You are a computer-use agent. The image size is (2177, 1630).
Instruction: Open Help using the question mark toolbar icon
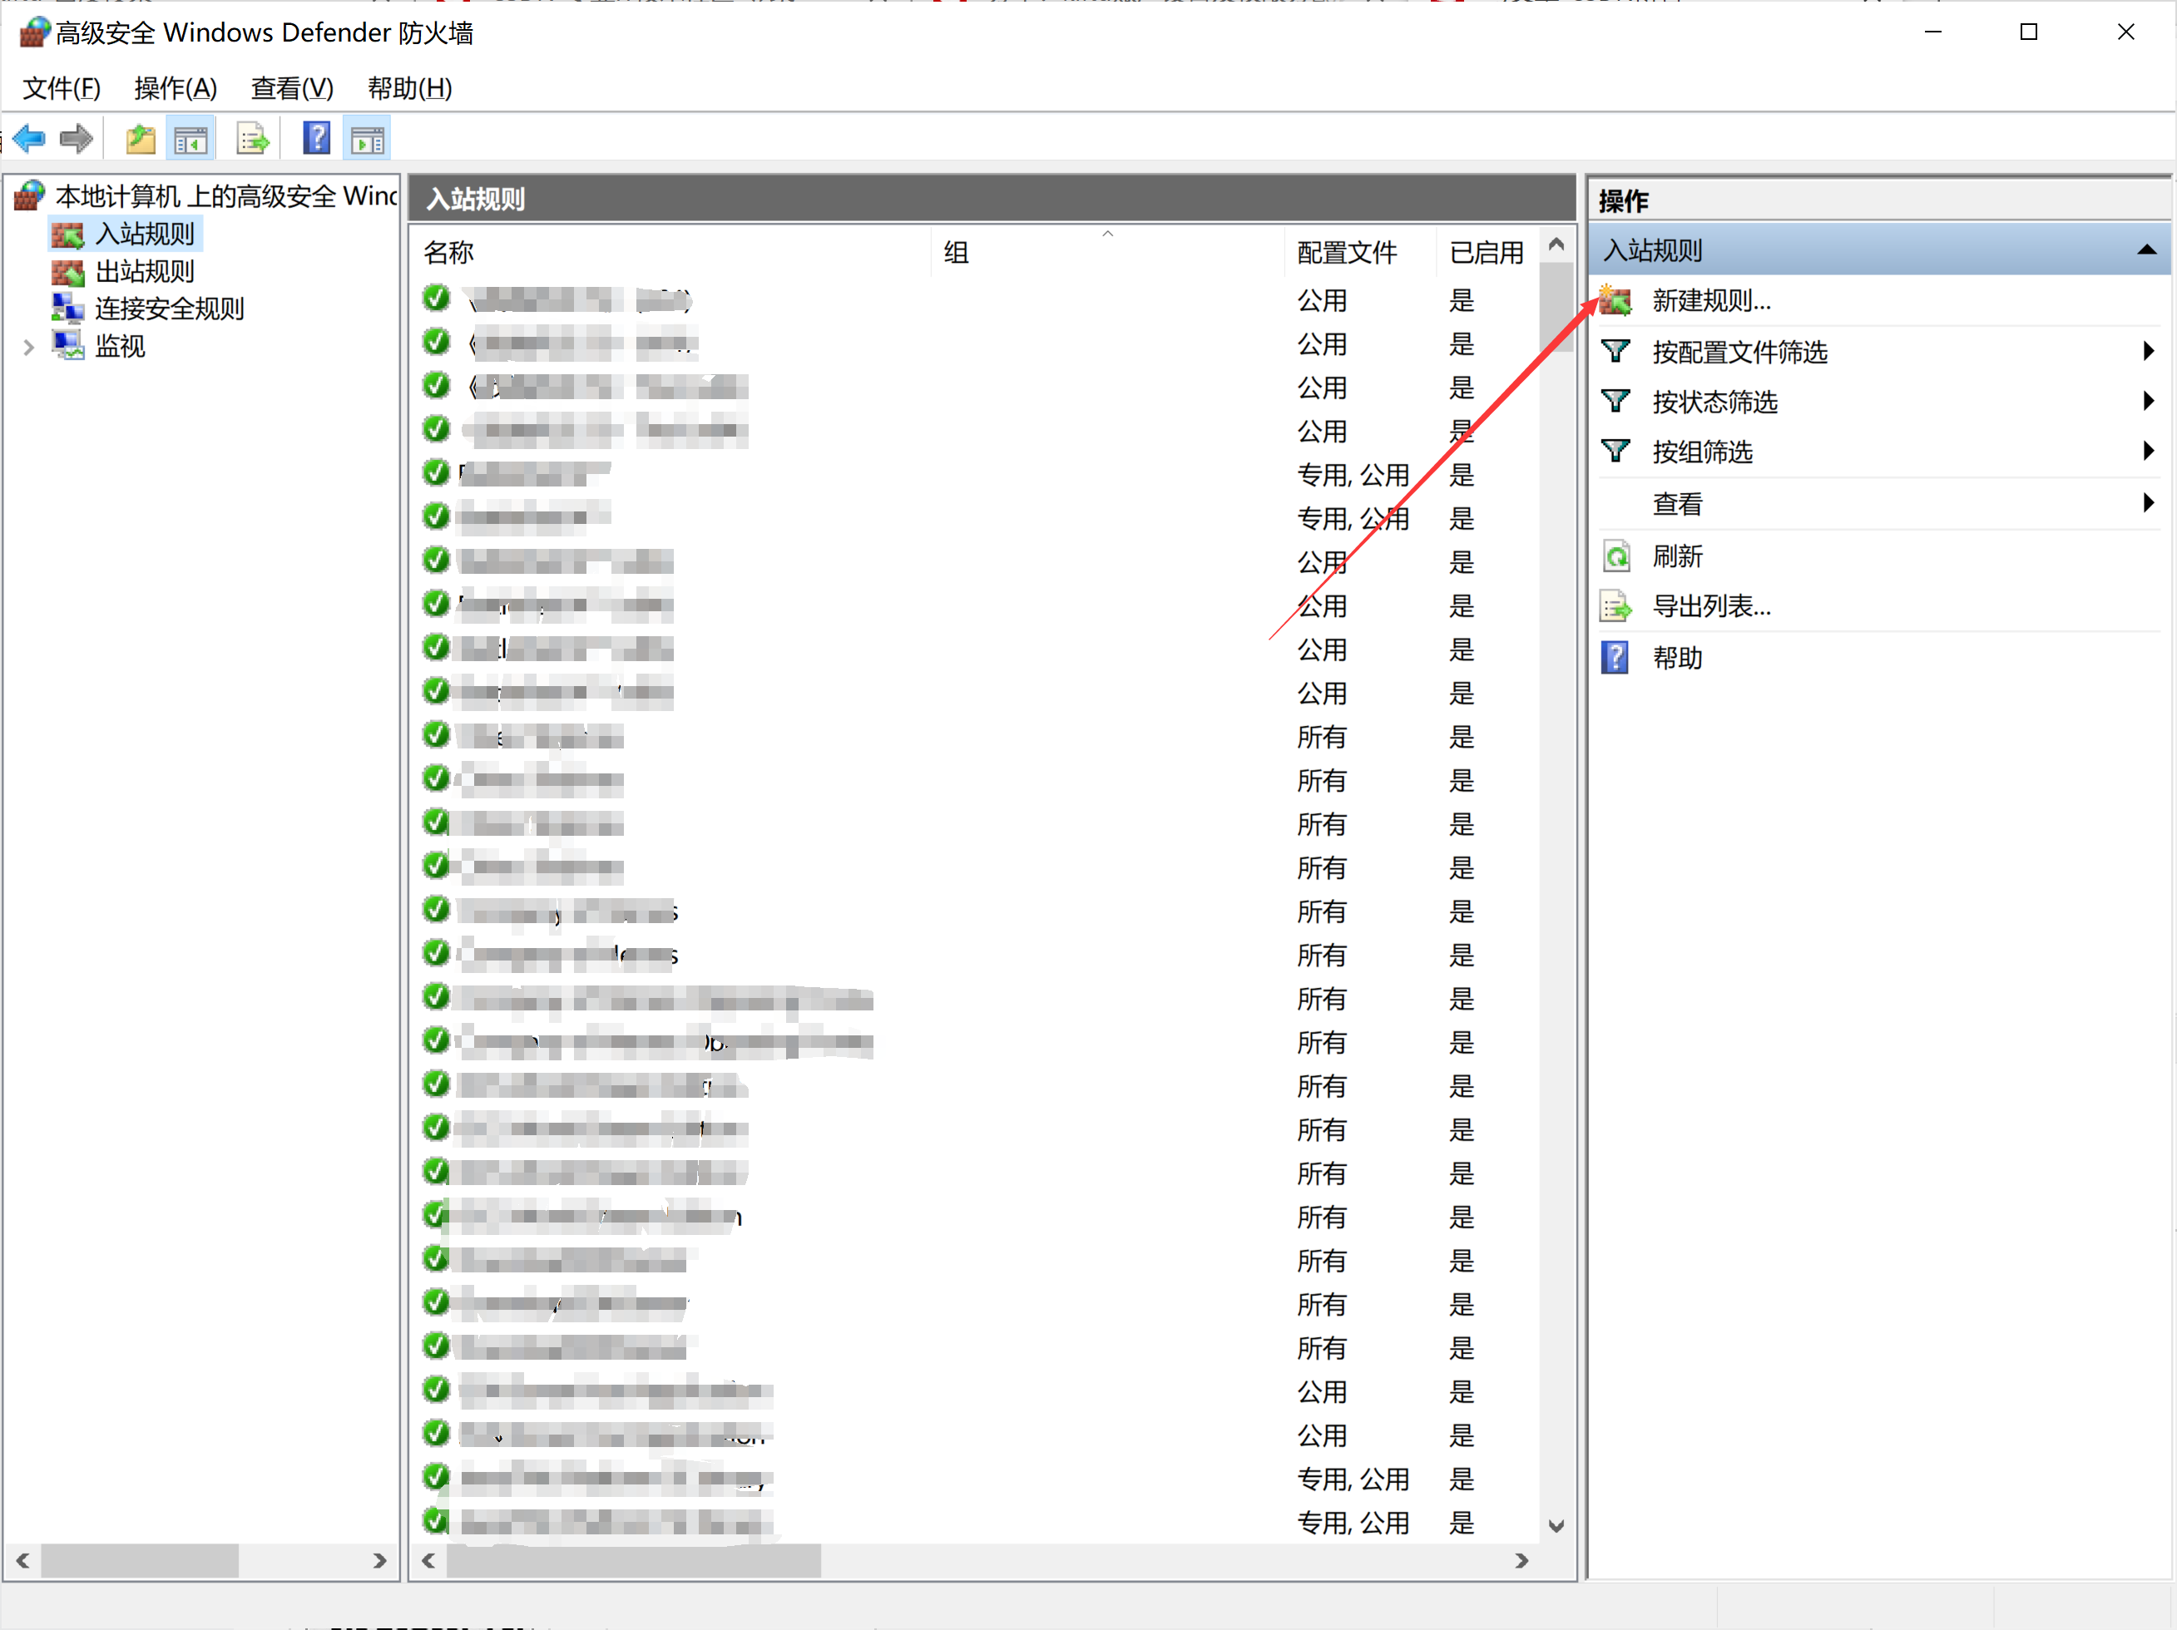(x=316, y=138)
